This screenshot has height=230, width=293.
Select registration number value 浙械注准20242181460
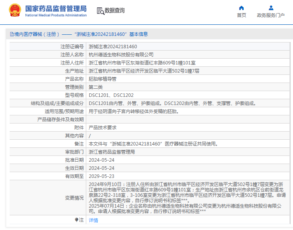pyautogui.click(x=113, y=47)
